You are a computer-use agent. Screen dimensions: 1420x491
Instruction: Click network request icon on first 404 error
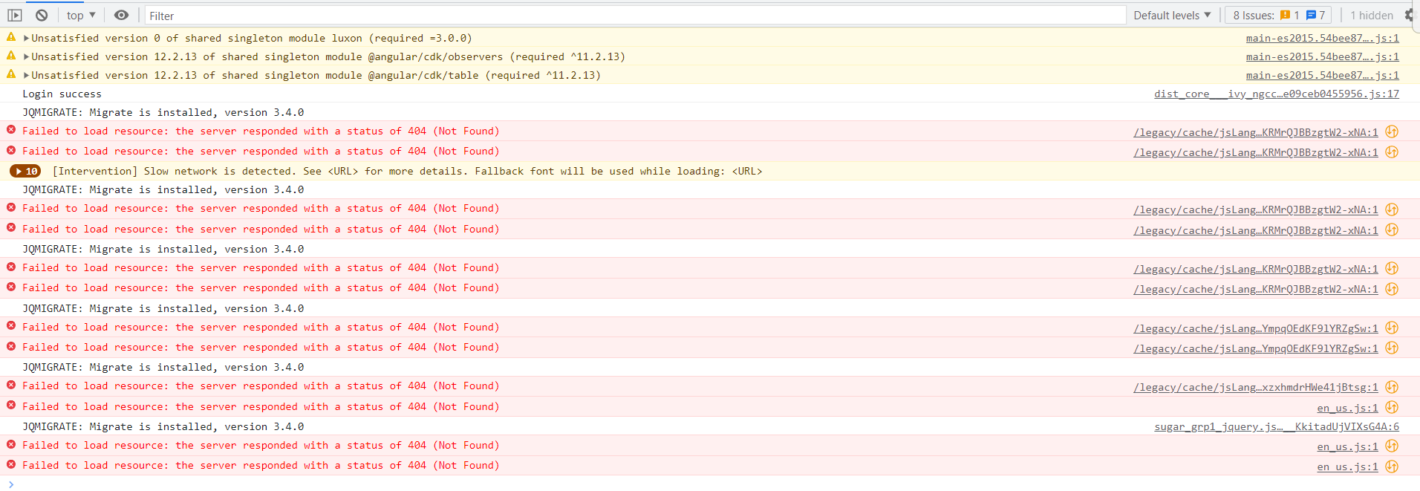[x=1392, y=131]
